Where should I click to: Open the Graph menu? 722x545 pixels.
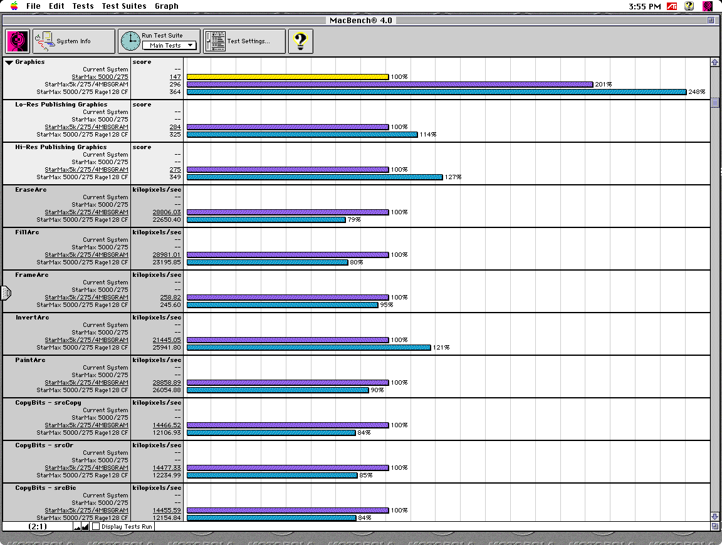pos(167,6)
